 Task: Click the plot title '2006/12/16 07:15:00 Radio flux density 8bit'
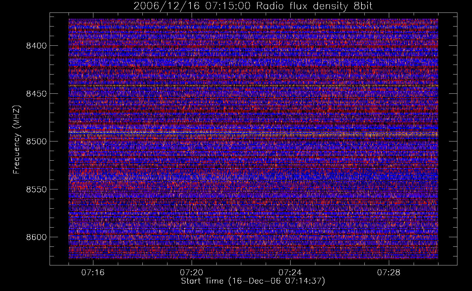tap(253, 6)
